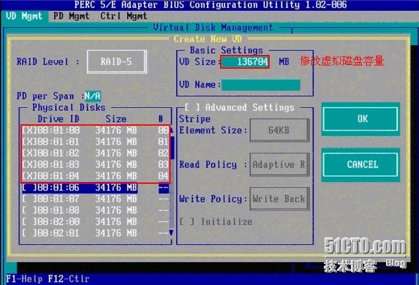419x285 pixels.
Task: Click the VD Name input field
Action: [x=261, y=85]
